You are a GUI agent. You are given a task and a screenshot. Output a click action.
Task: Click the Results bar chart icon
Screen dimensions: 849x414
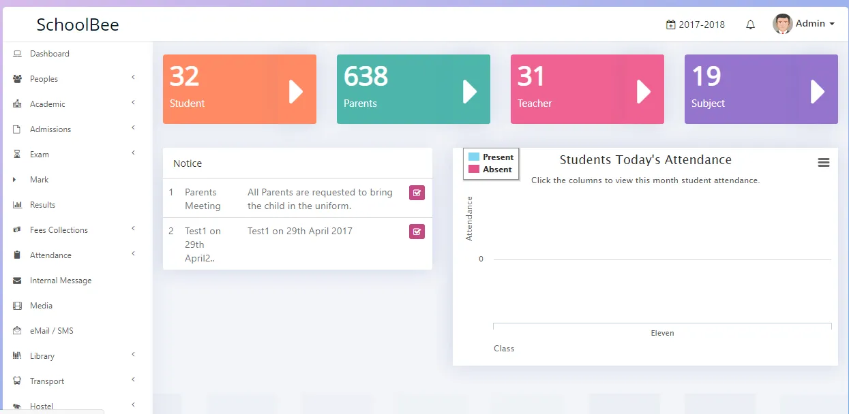pyautogui.click(x=18, y=205)
